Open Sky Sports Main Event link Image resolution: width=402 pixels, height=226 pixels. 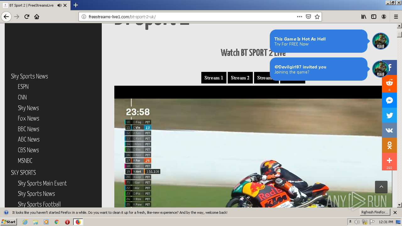pos(42,183)
